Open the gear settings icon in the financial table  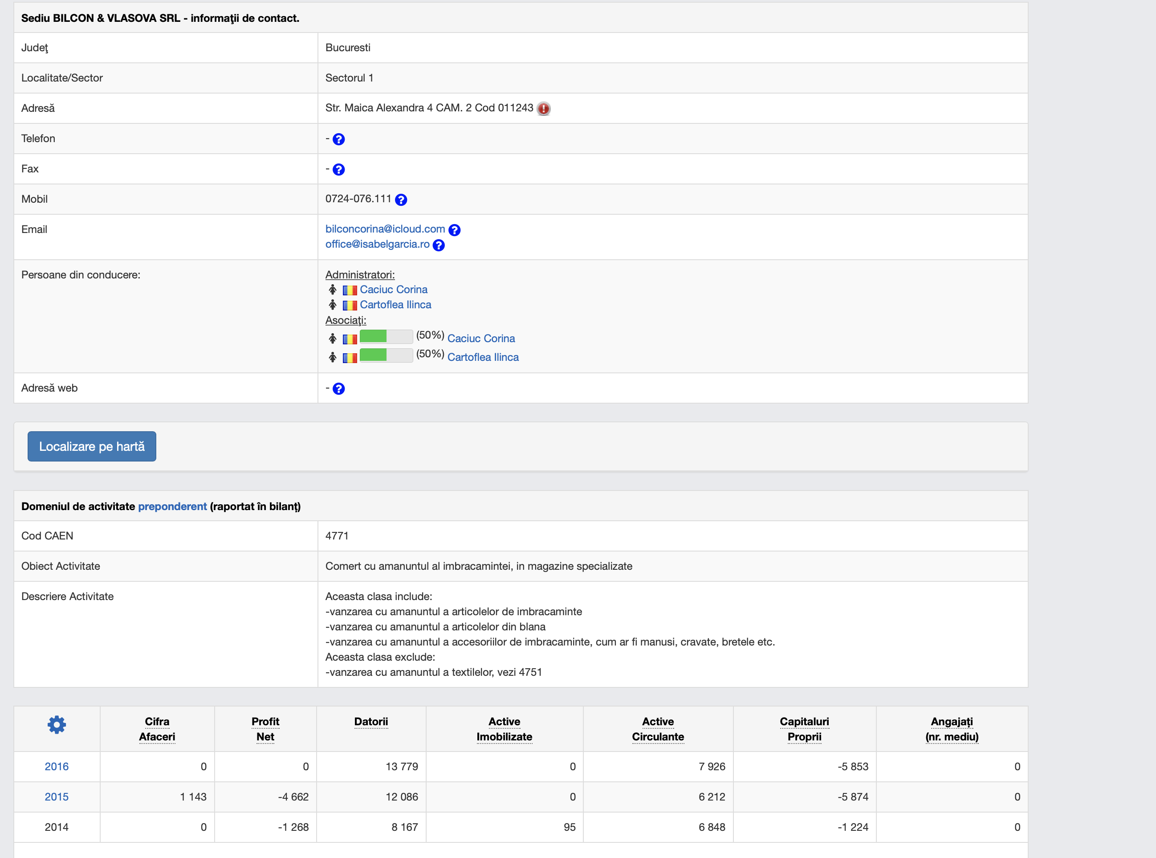tap(57, 724)
